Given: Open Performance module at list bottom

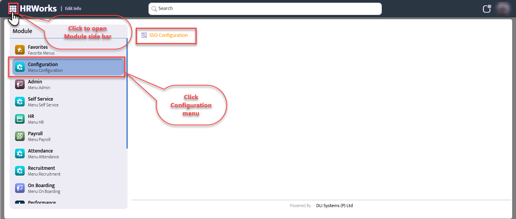Looking at the screenshot, I should click(68, 202).
